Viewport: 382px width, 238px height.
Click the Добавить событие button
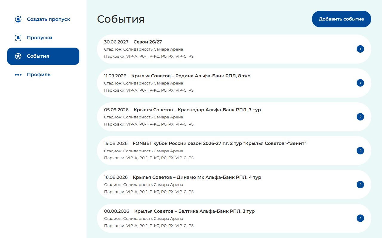pos(341,19)
